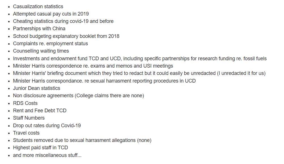Viewport: 284px width, 164px height.
Task: Click "Cheating statistics during covid-19 and before"
Action: pyautogui.click(x=63, y=21)
